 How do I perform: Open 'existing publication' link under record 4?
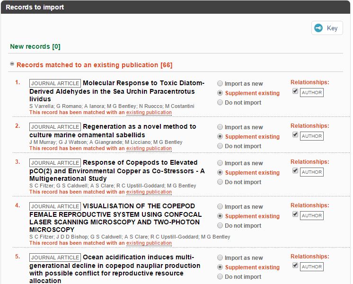149,243
